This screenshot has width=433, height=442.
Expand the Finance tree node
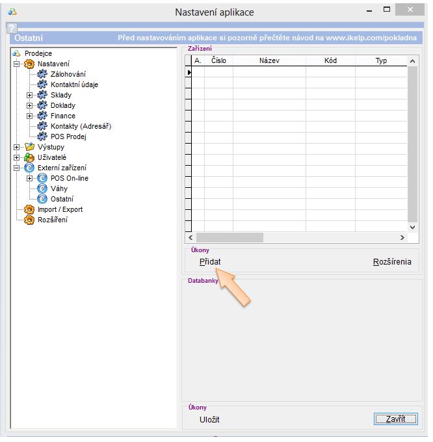[29, 116]
